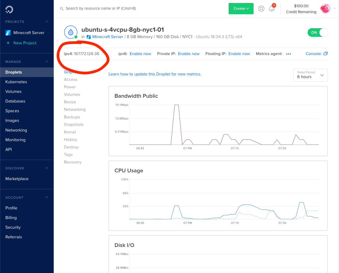
Task: Click the $100.00 Credit Remaining text
Action: coord(301,9)
